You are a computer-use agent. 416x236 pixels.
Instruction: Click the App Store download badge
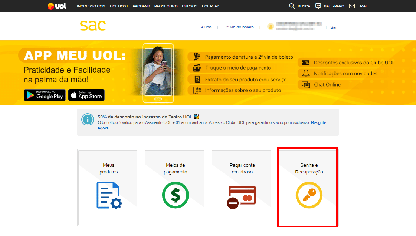[86, 95]
